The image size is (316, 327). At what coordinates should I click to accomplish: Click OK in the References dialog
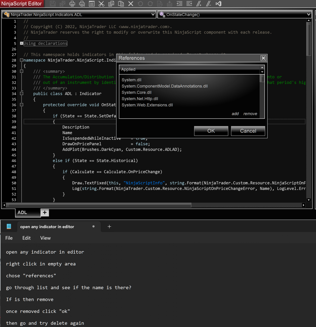(211, 131)
